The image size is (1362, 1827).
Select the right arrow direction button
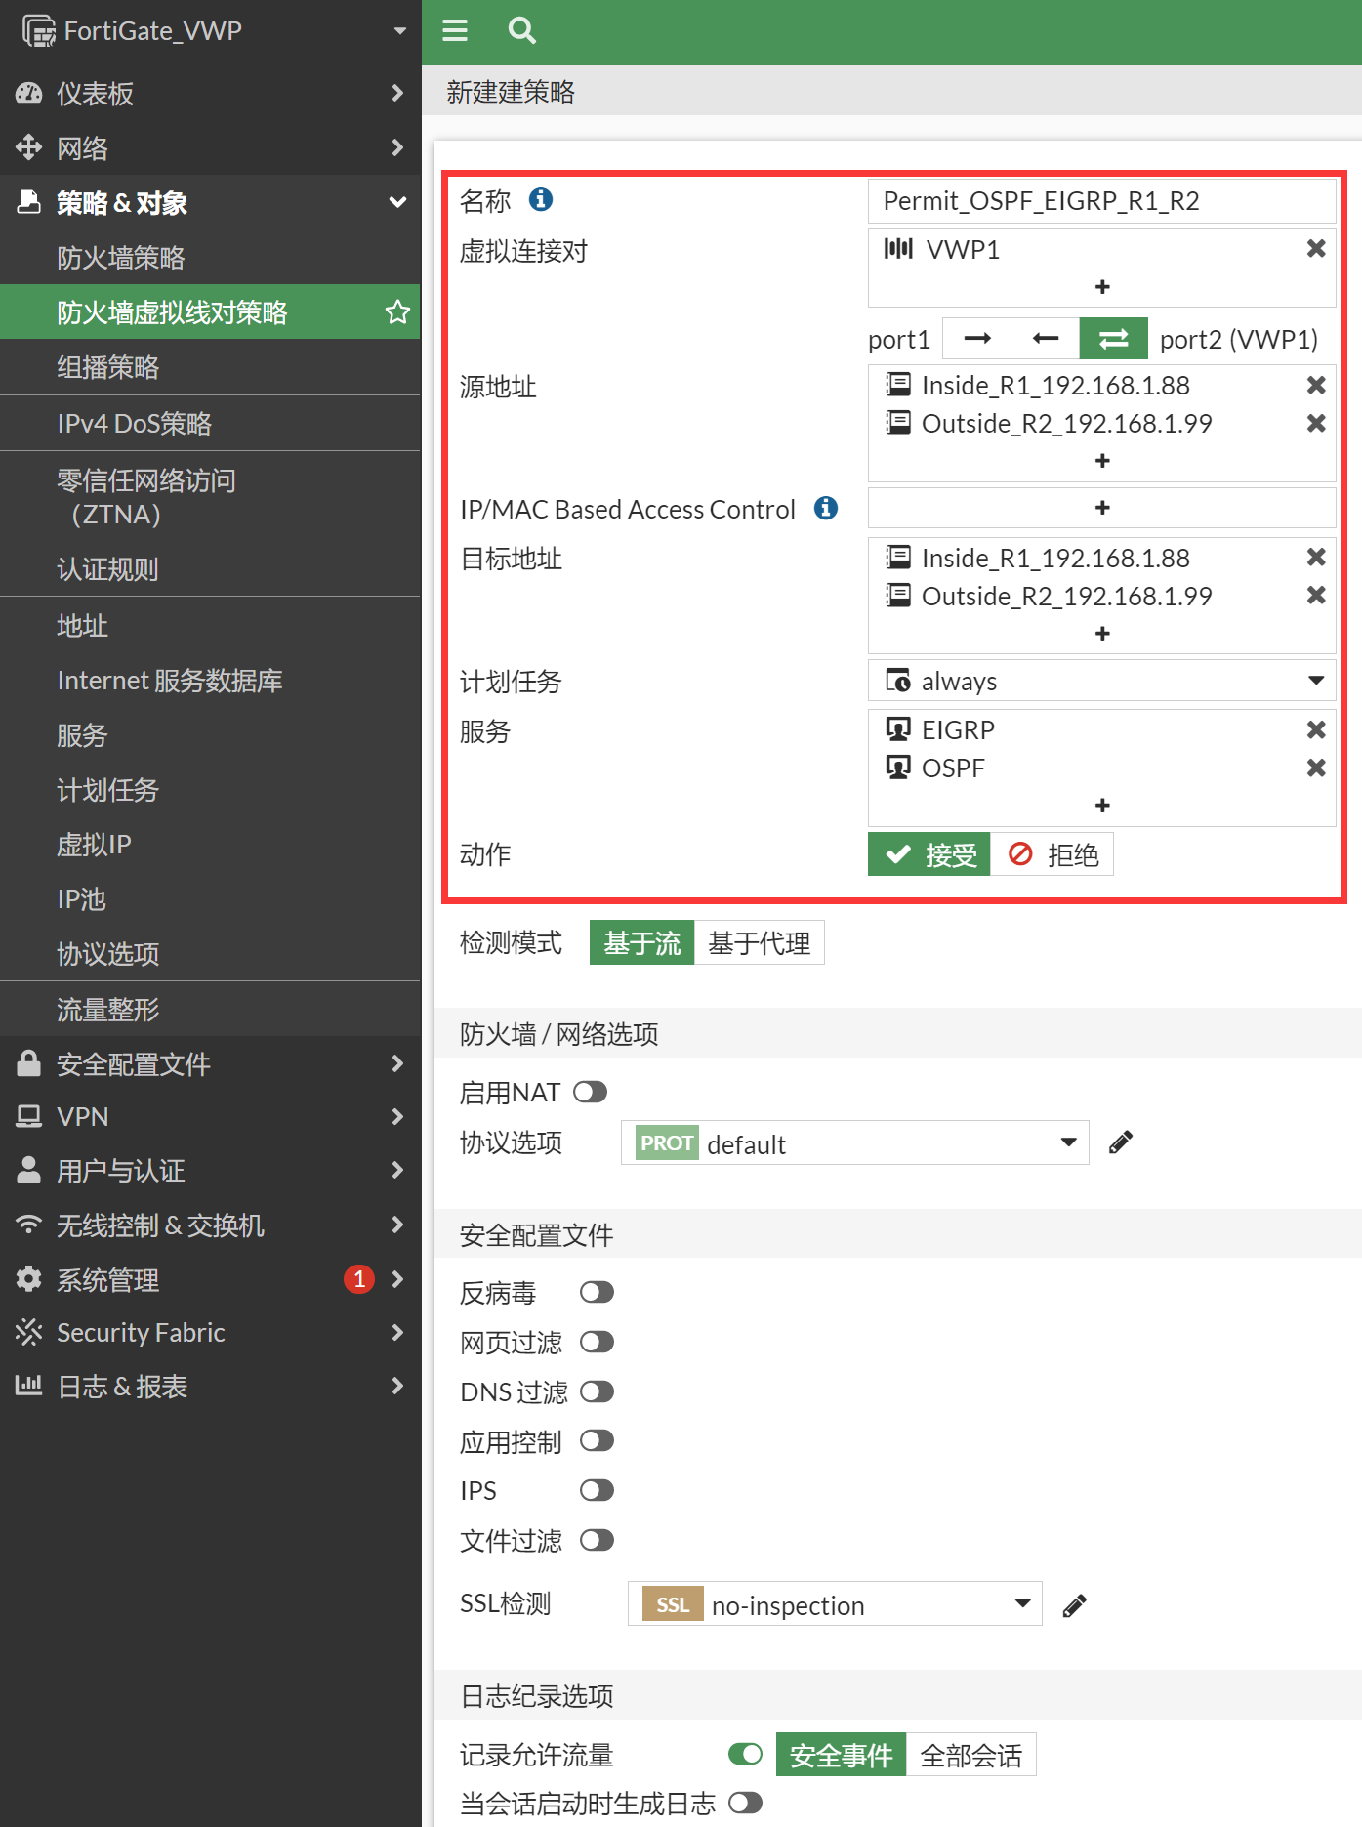[x=976, y=339]
